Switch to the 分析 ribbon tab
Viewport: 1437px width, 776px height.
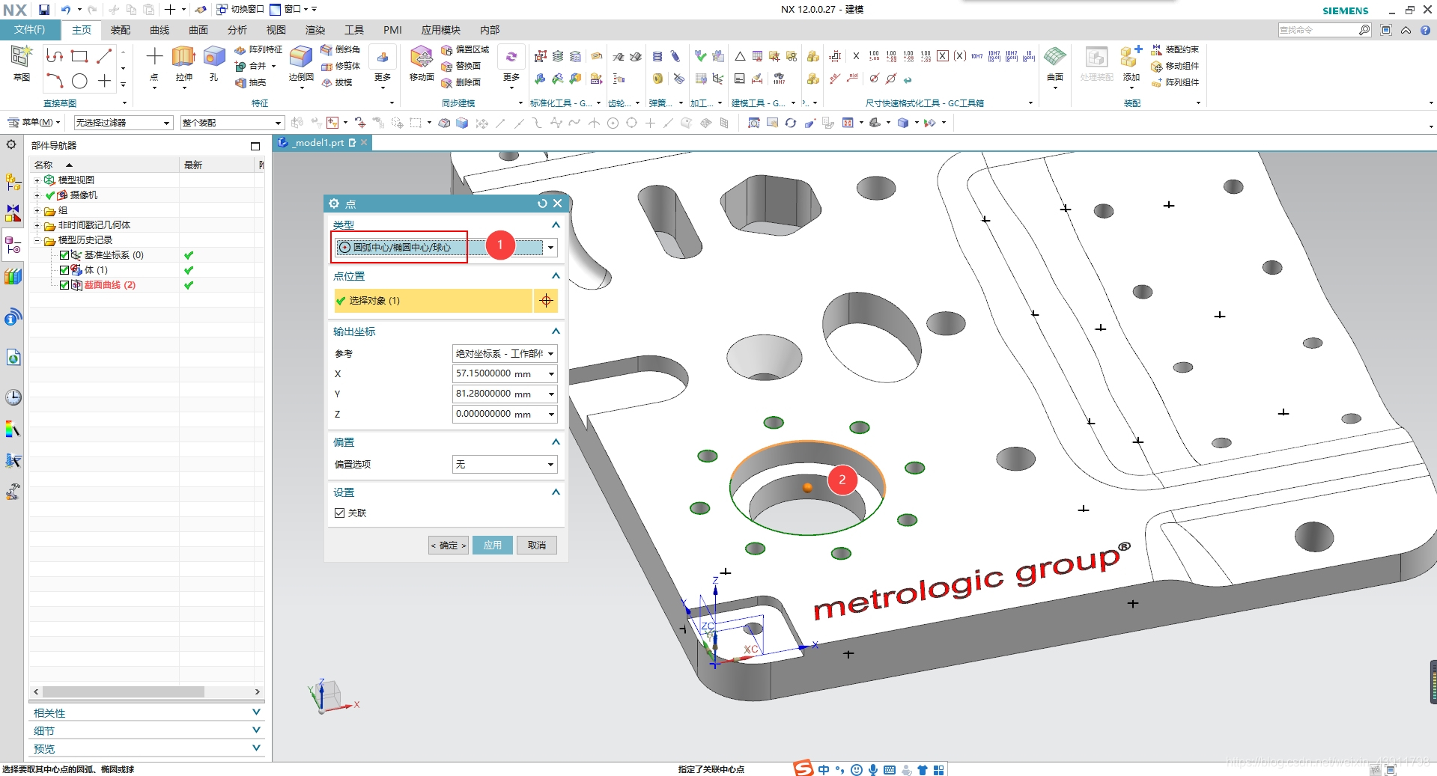(237, 30)
